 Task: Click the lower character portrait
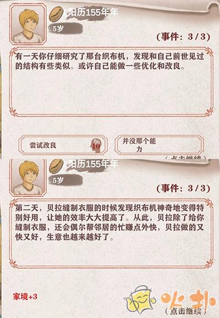[x=28, y=177]
